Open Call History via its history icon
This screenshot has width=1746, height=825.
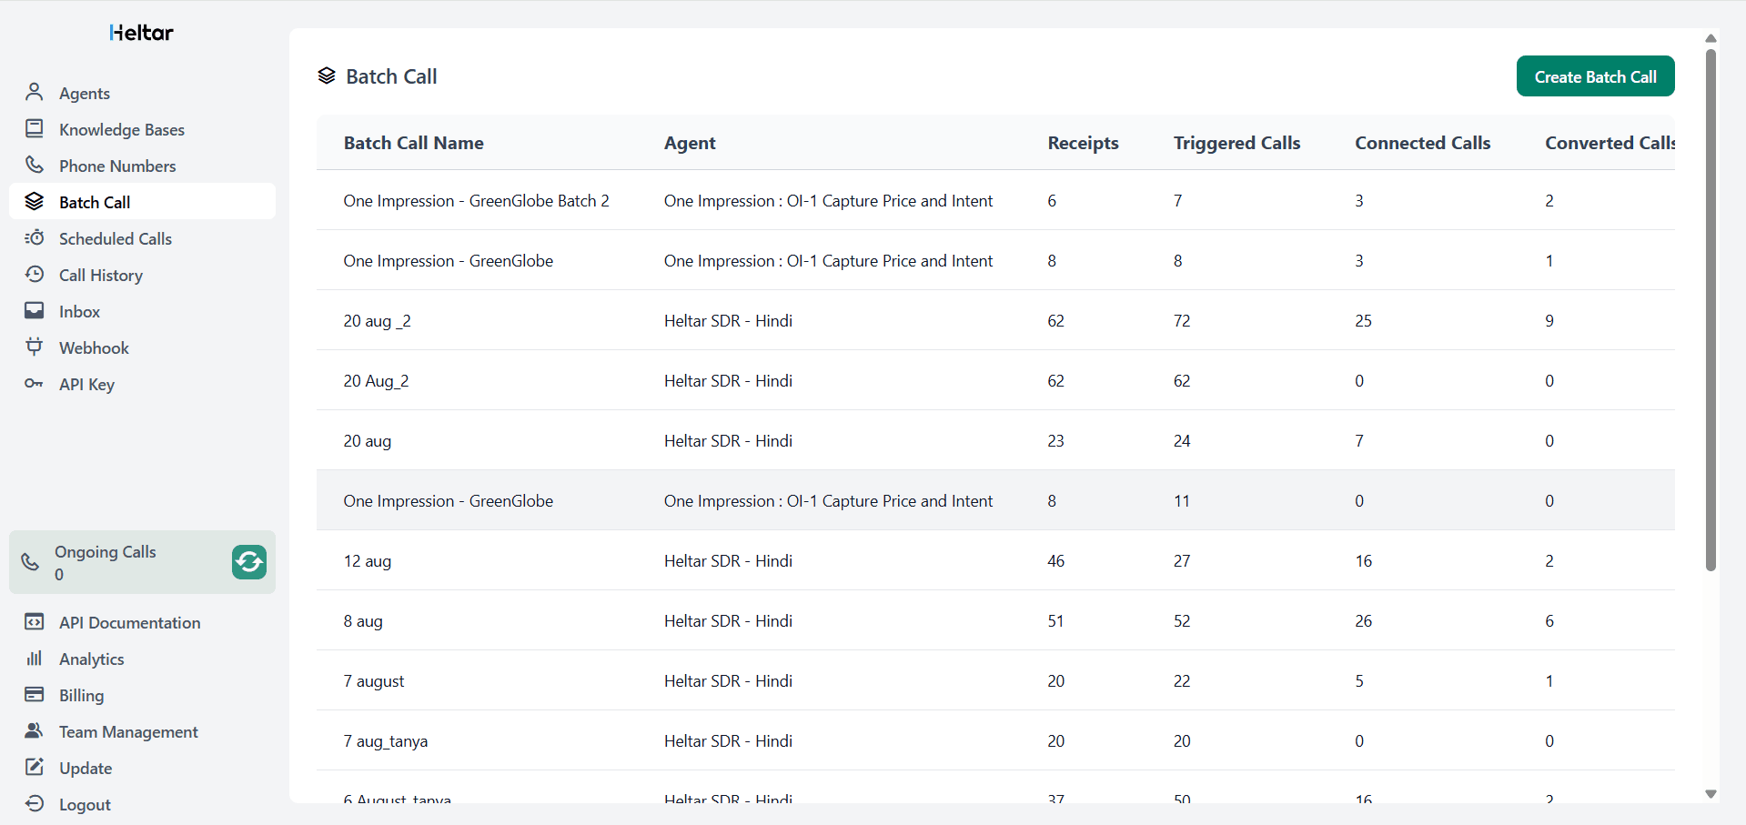coord(35,274)
